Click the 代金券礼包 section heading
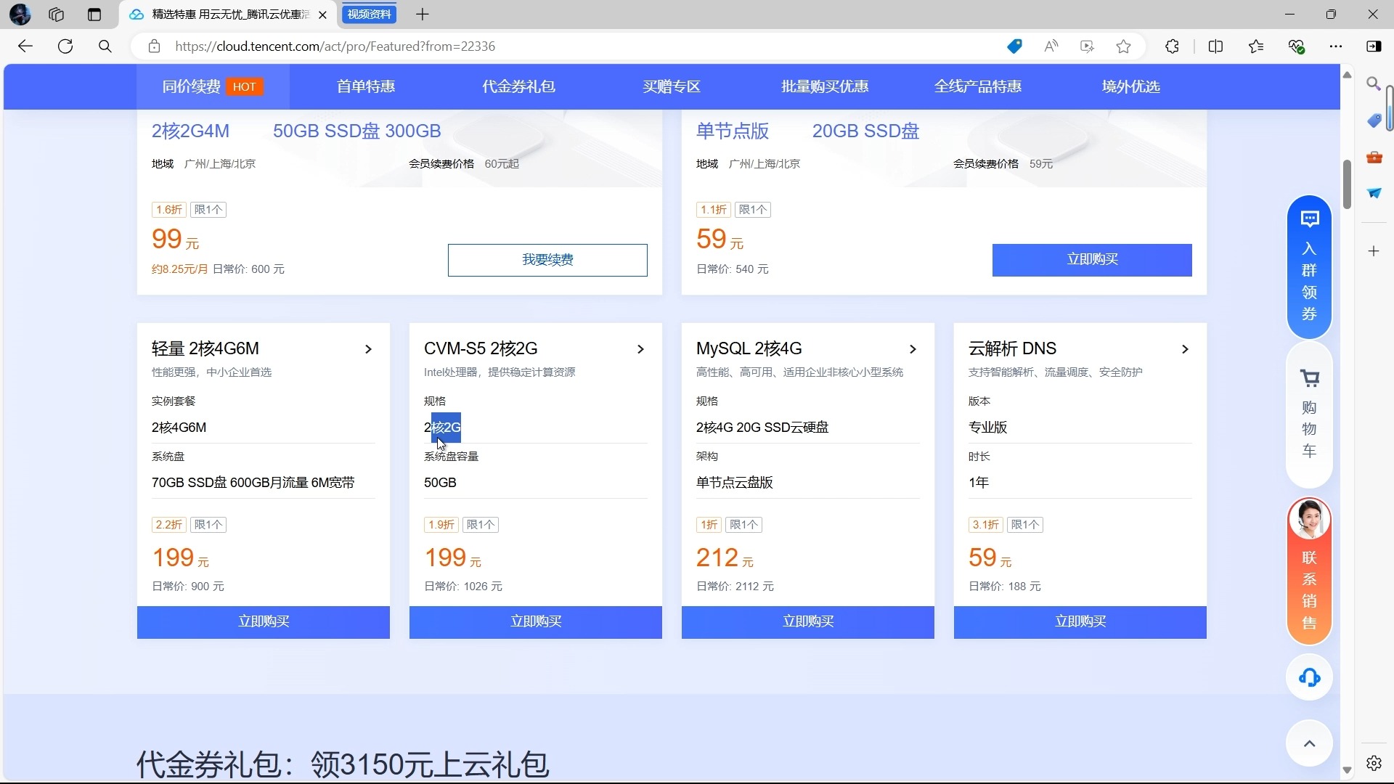 343,764
